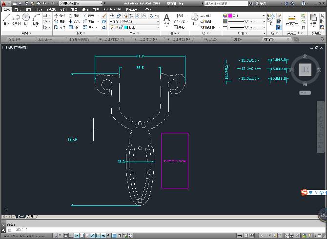Open the Annotate ribbon tab
The width and height of the screenshot is (327, 239).
click(x=28, y=9)
